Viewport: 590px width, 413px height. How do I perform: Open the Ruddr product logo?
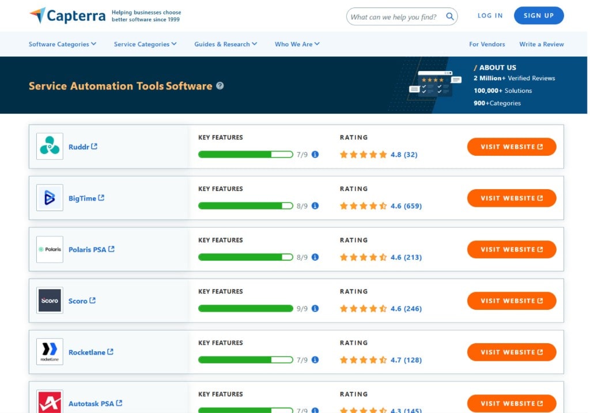50,147
